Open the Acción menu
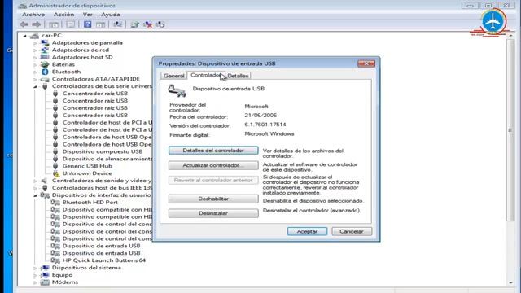This screenshot has width=521, height=293. (63, 15)
